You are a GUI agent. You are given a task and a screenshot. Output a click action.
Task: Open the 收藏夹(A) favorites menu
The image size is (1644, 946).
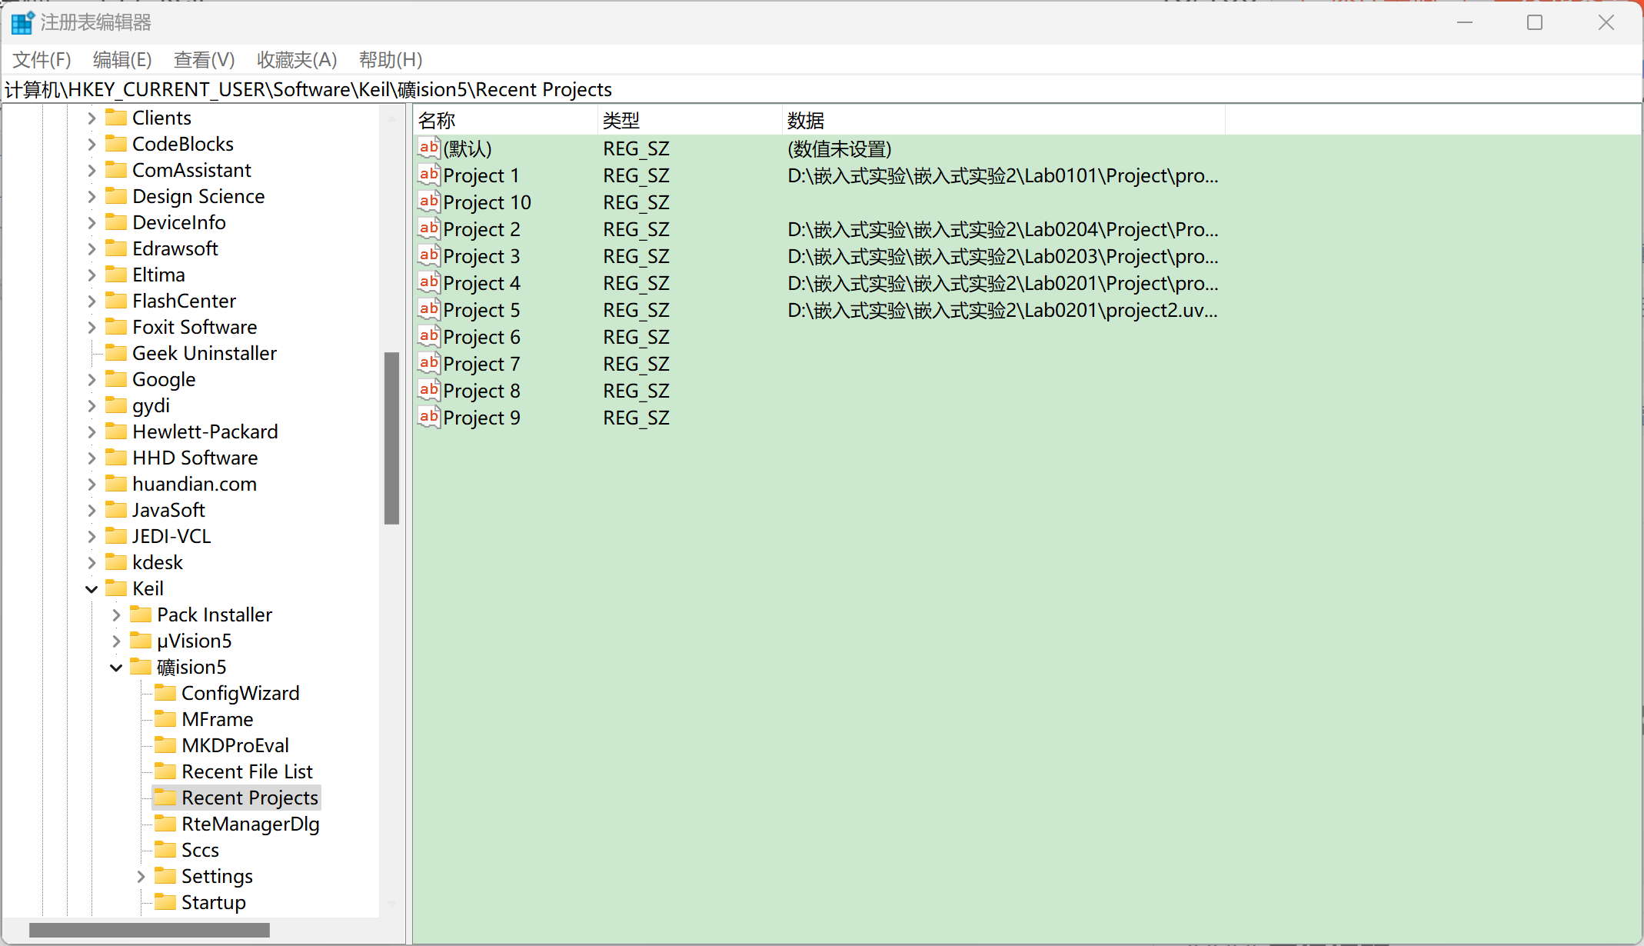[x=297, y=59]
